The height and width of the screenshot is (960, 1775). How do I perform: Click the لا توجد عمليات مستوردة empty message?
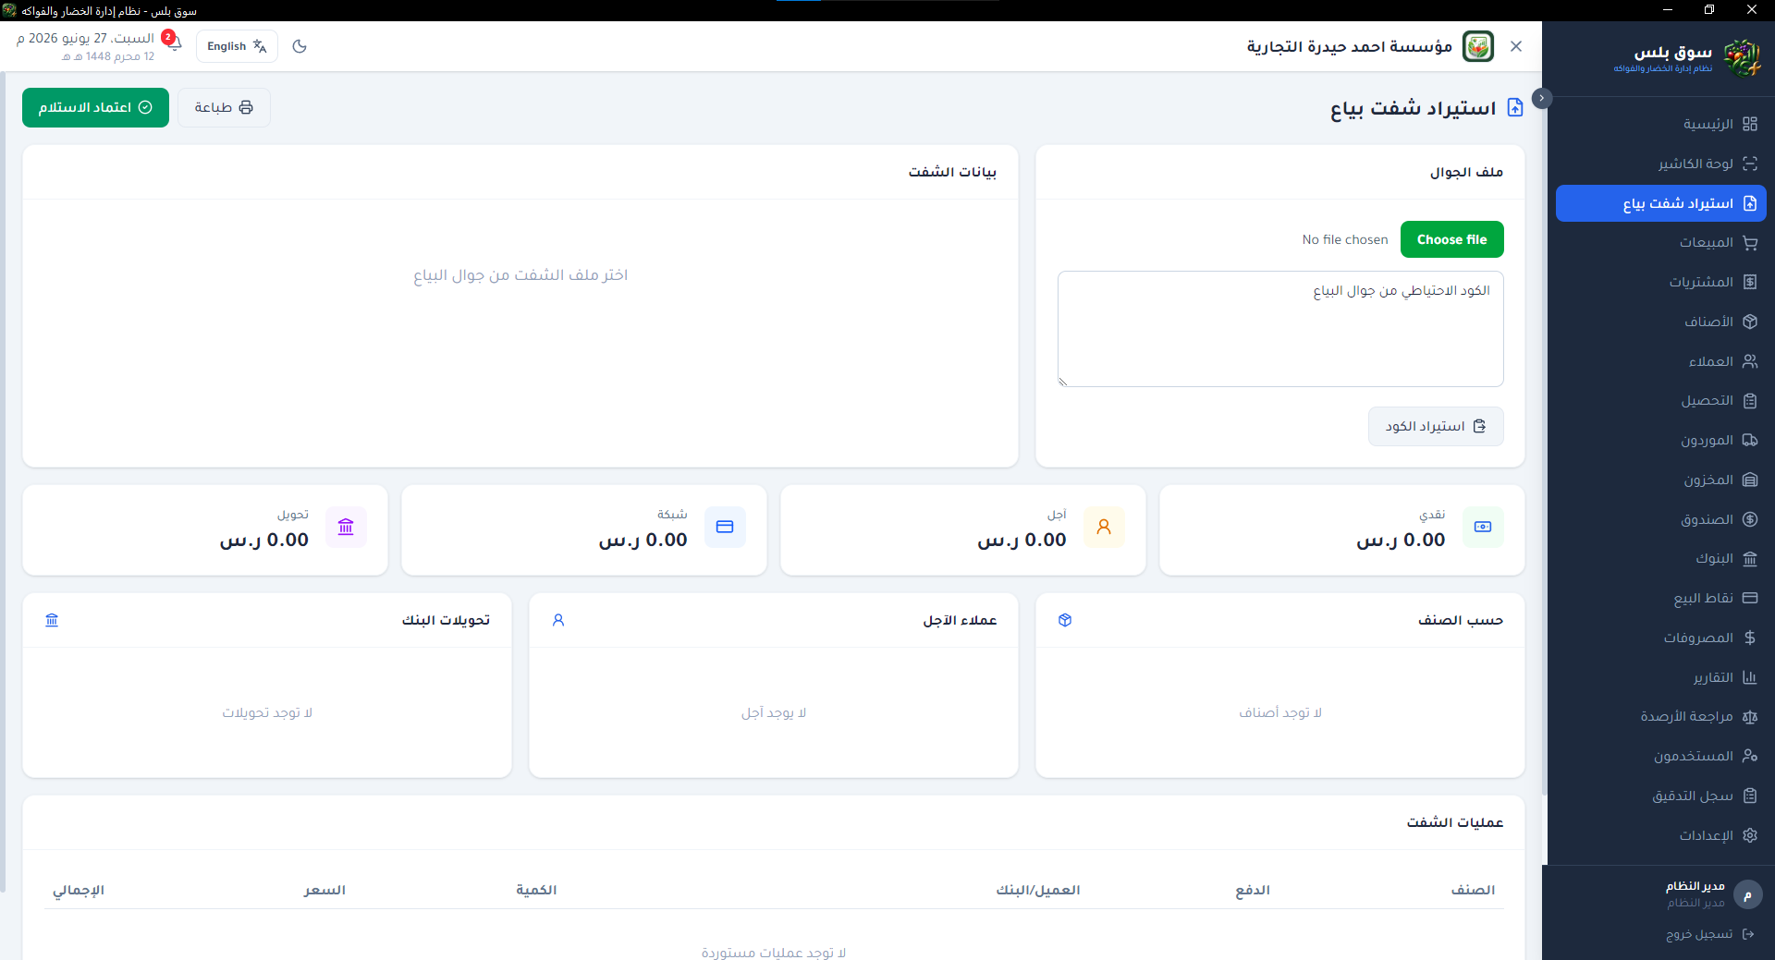(x=774, y=952)
